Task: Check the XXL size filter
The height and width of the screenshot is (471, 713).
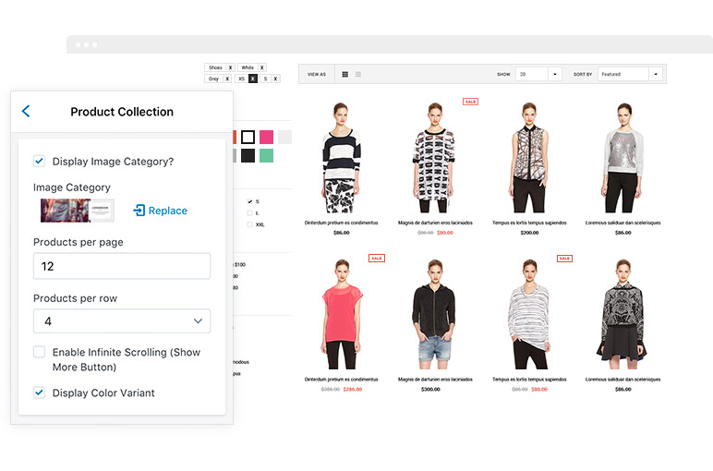Action: 249,224
